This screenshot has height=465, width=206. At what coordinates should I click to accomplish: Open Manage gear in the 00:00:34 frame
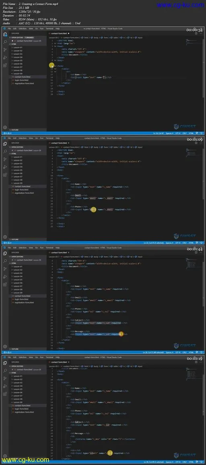tap(5, 127)
